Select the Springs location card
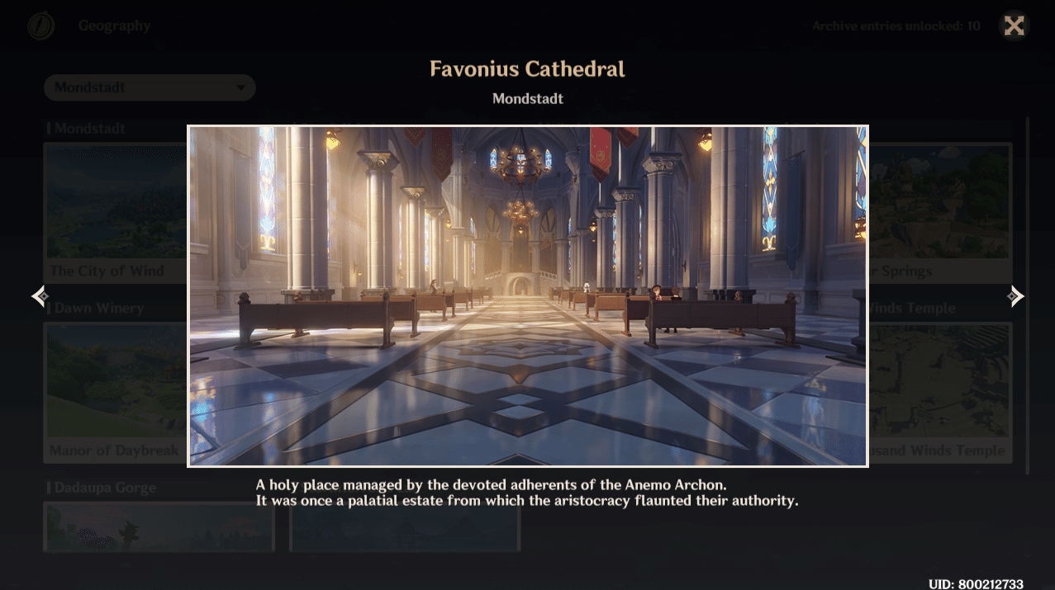The image size is (1055, 590). click(940, 213)
